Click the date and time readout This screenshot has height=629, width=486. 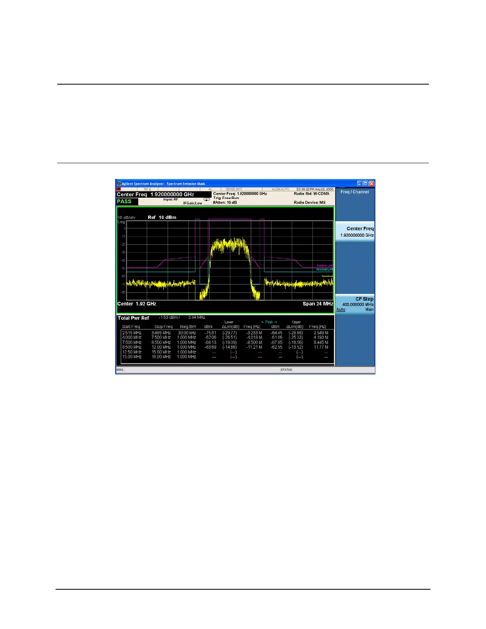tap(315, 189)
